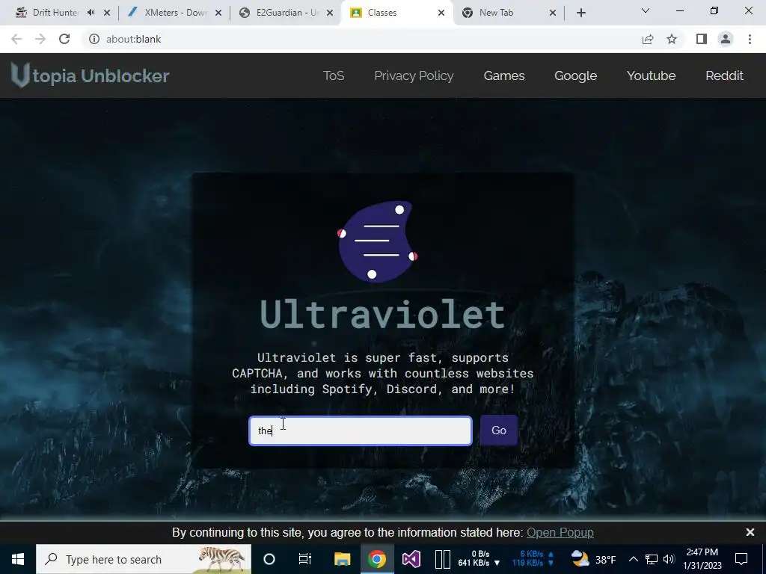Open the weather widget showing 38°F

coord(593,559)
